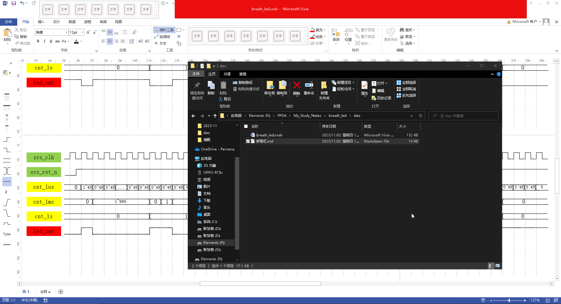The image size is (561, 304).
Task: Open the Line dropdown in Visio
Action: pos(324,37)
